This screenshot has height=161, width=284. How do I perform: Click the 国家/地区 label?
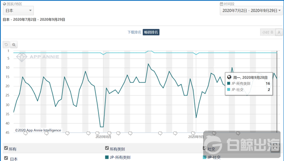14,4
